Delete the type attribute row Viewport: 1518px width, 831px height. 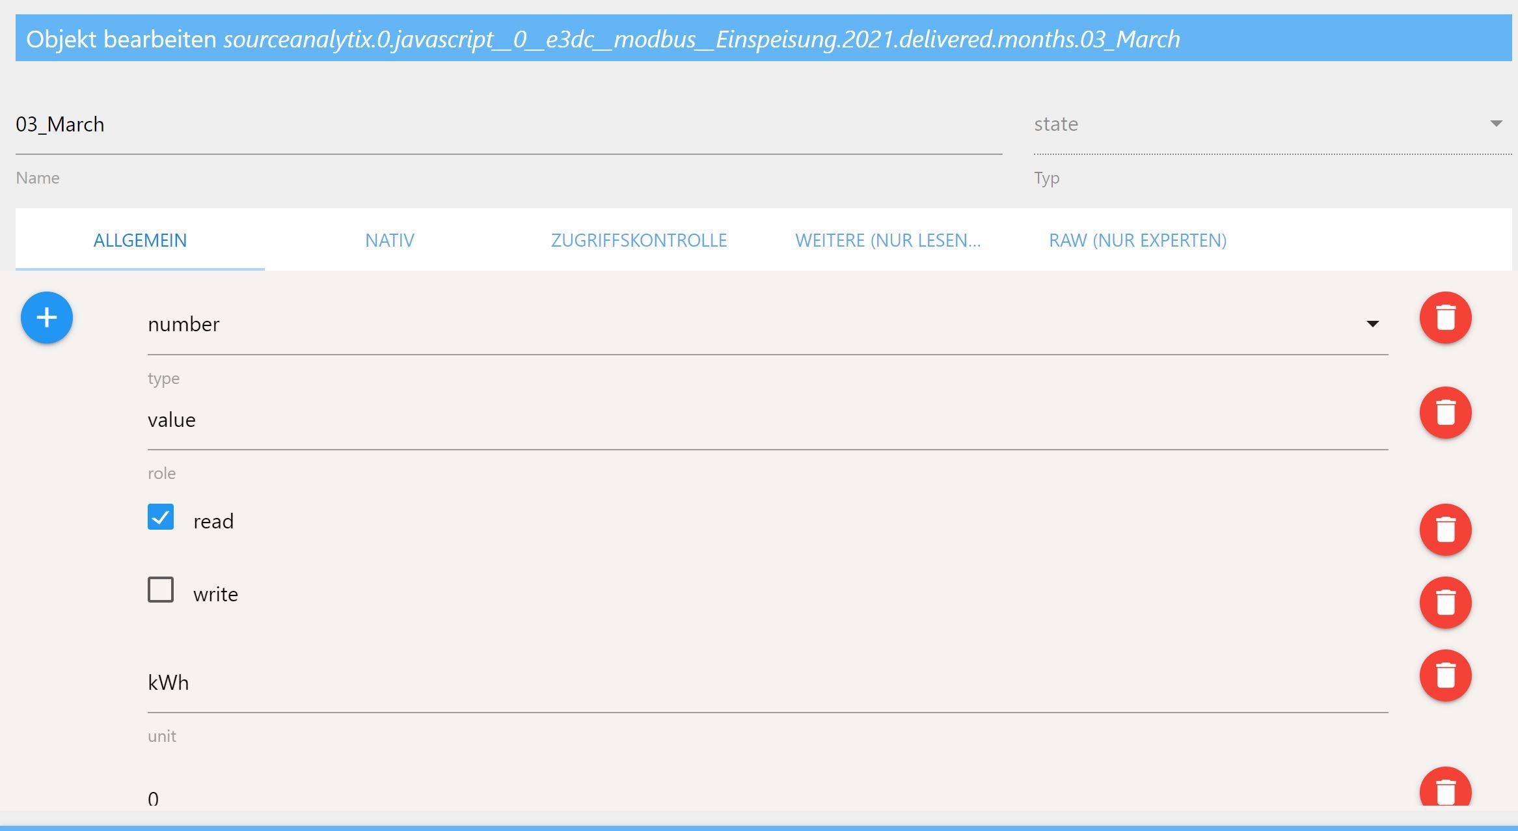pos(1445,318)
